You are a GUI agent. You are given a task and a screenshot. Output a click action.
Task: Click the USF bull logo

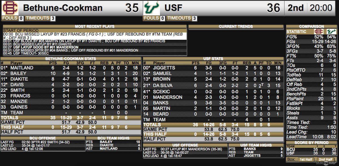(x=152, y=8)
